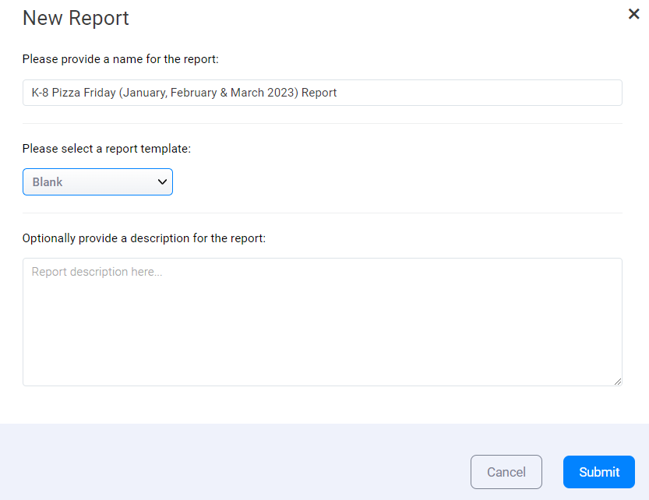This screenshot has width=649, height=500.
Task: Click the resize handle of the description area
Action: (619, 382)
